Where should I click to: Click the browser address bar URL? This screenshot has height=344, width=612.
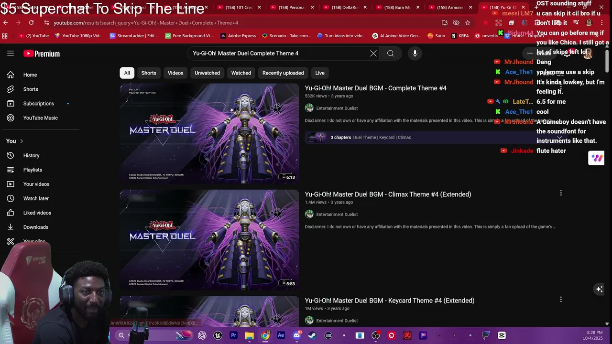(x=146, y=22)
